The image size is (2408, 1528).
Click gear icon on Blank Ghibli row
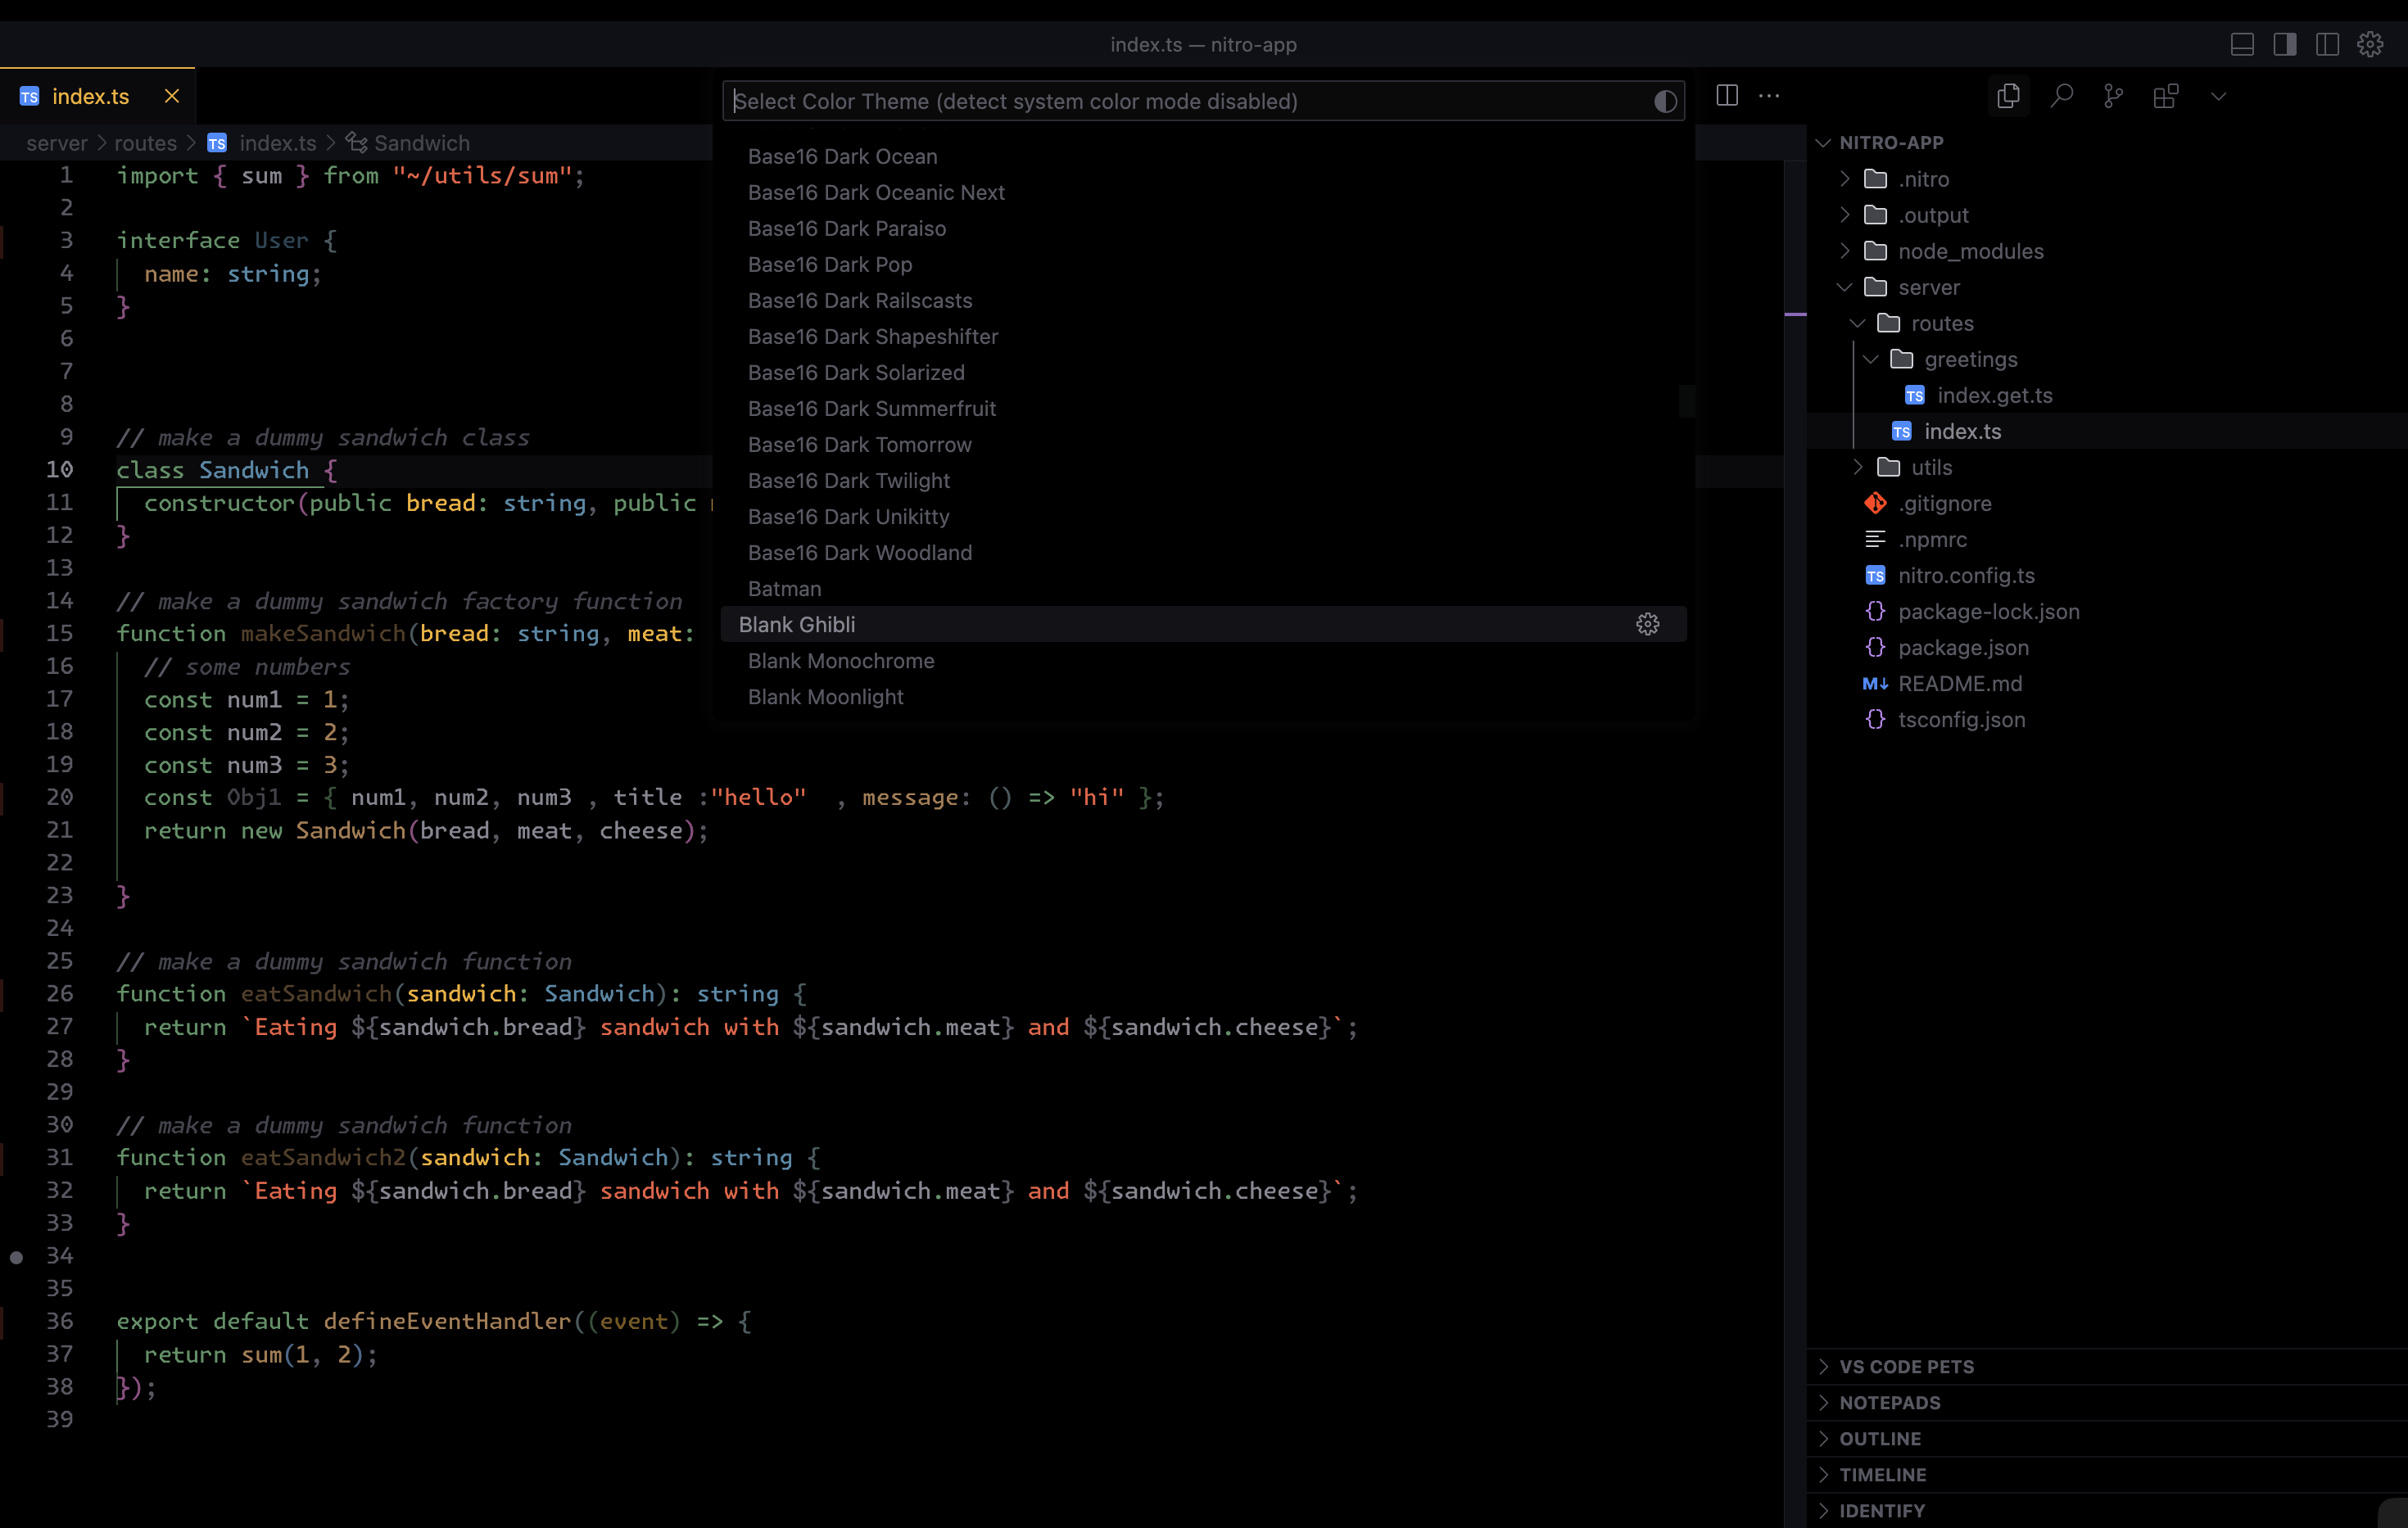(1647, 624)
